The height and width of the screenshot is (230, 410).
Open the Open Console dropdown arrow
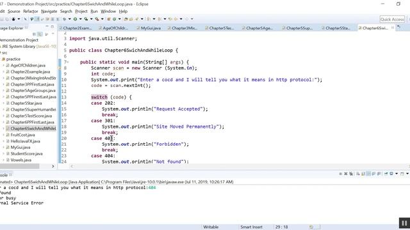click(x=407, y=174)
